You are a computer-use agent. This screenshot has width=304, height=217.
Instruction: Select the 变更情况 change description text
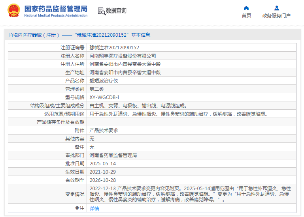(190, 194)
